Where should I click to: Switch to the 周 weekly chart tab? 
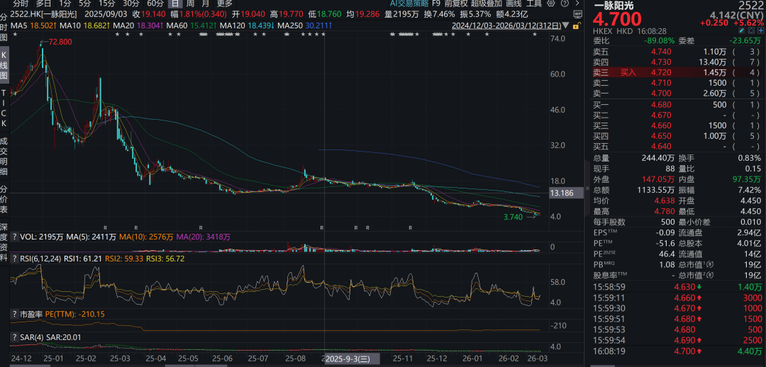pyautogui.click(x=190, y=4)
